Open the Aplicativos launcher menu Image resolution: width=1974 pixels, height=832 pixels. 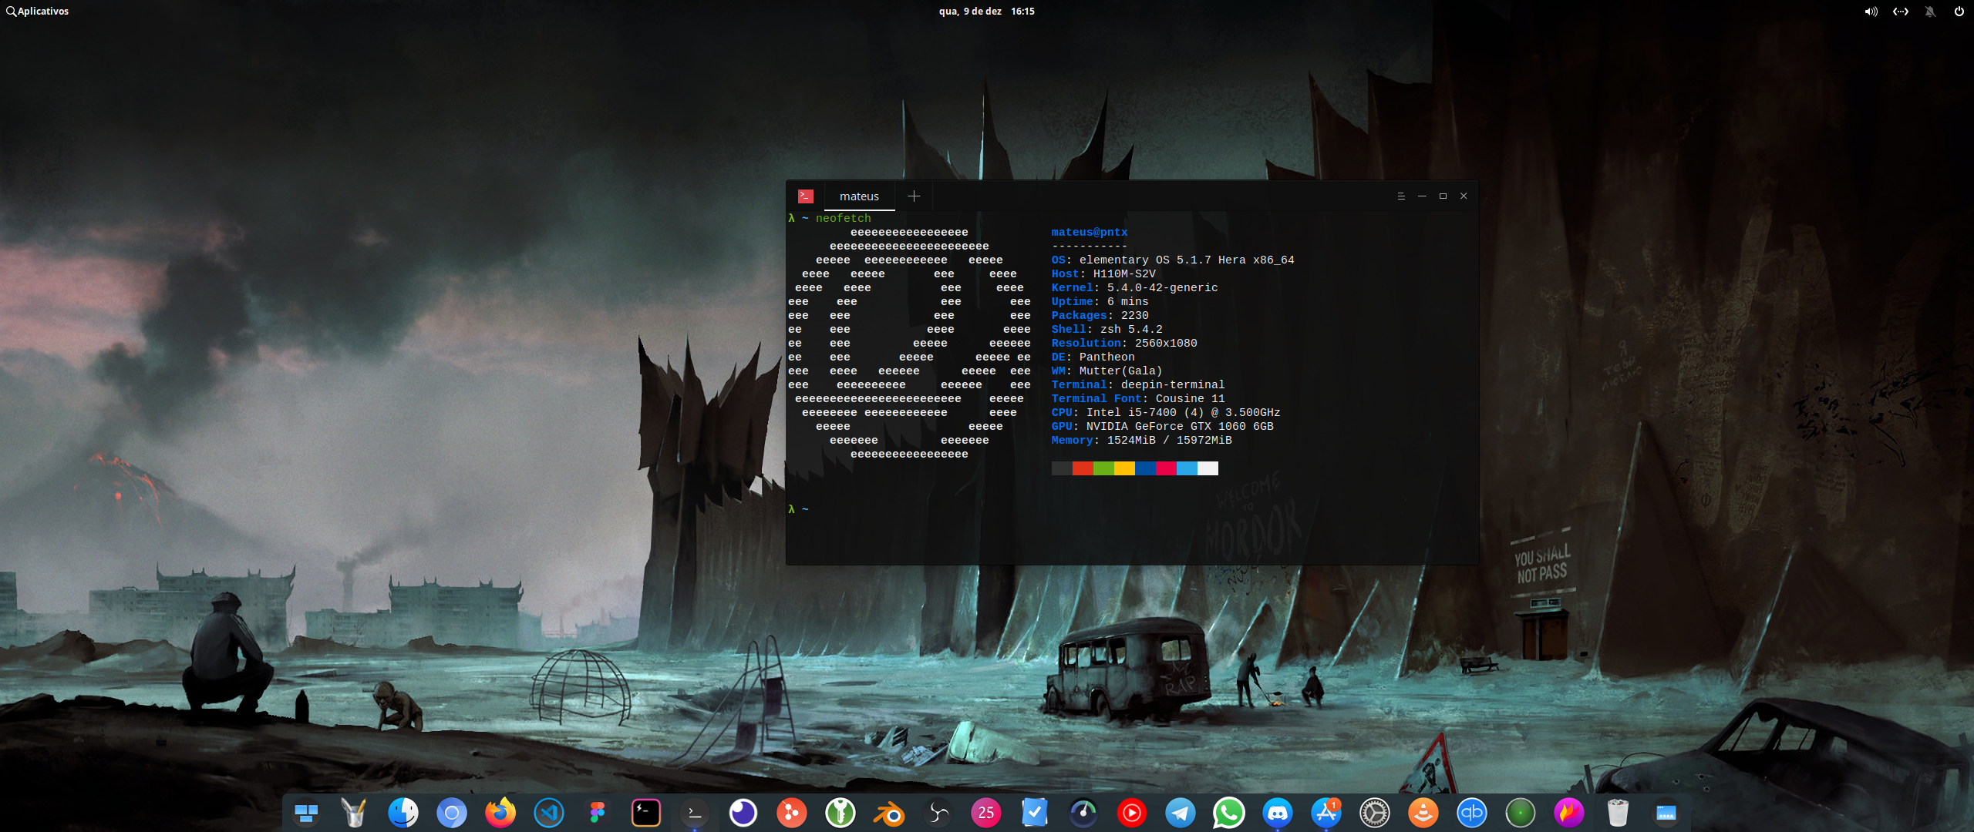click(x=37, y=12)
